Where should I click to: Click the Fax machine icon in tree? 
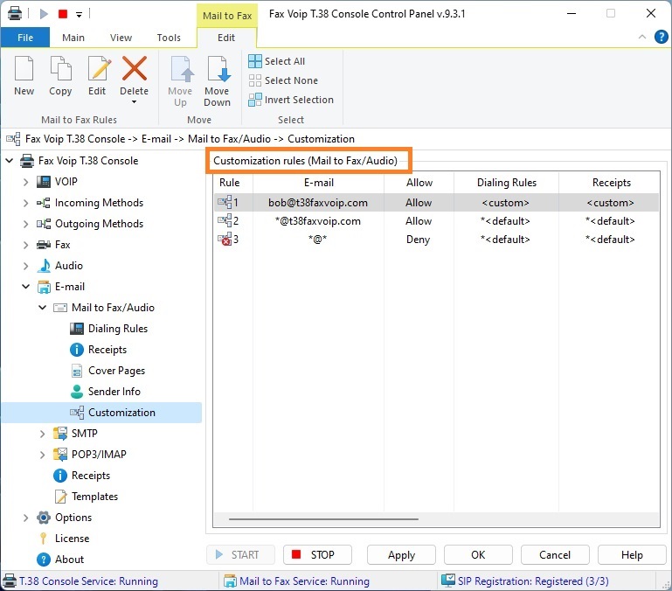[44, 245]
